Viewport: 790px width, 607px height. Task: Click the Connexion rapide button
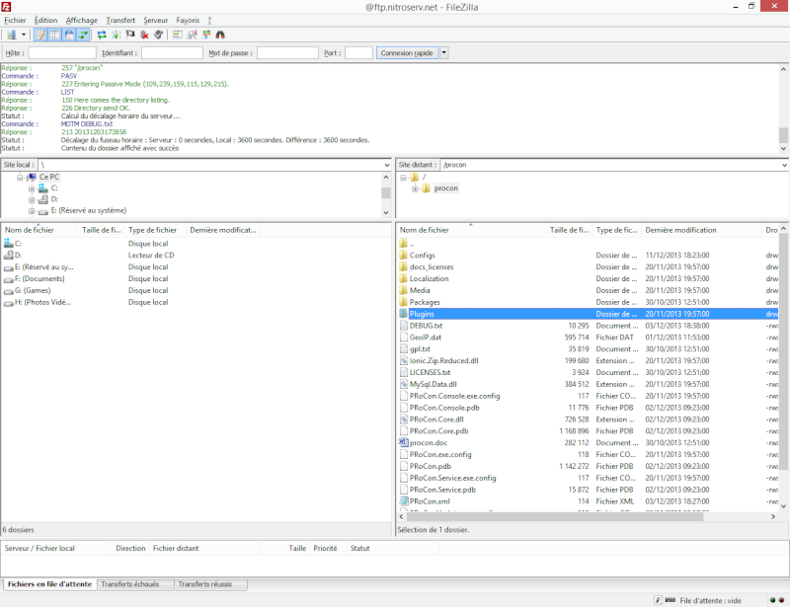point(407,53)
